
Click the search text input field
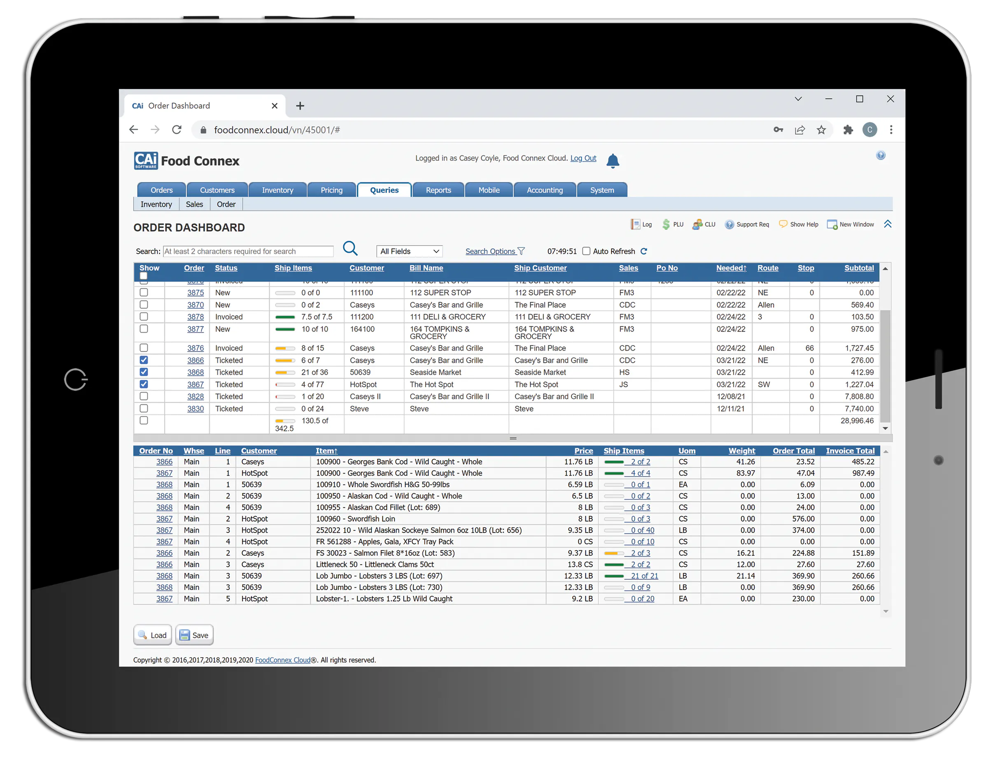(x=248, y=251)
